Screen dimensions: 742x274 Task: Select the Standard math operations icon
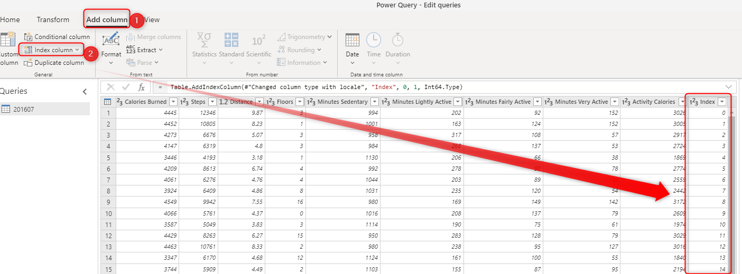tap(231, 41)
